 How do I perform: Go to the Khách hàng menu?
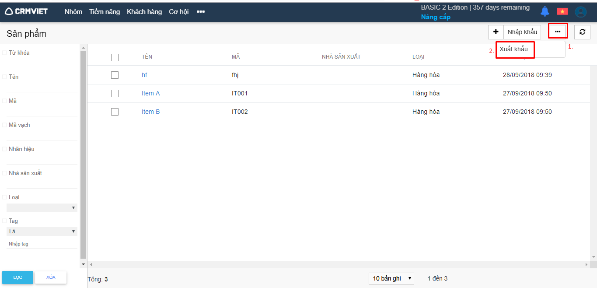[144, 12]
